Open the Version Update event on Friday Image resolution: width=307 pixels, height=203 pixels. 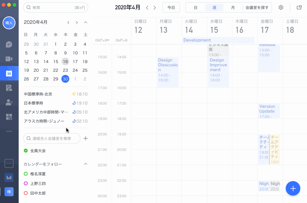pyautogui.click(x=269, y=111)
